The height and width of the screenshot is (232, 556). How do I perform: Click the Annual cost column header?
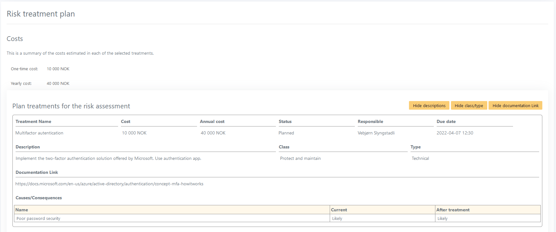click(212, 121)
